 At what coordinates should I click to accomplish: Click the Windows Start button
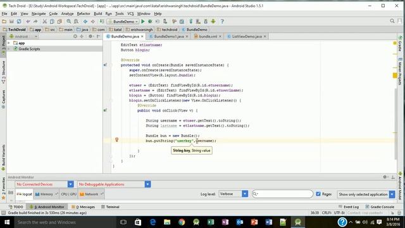pyautogui.click(x=7, y=222)
